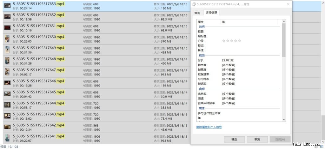Switch to the 常规 tab
The width and height of the screenshot is (325, 149).
[197, 13]
